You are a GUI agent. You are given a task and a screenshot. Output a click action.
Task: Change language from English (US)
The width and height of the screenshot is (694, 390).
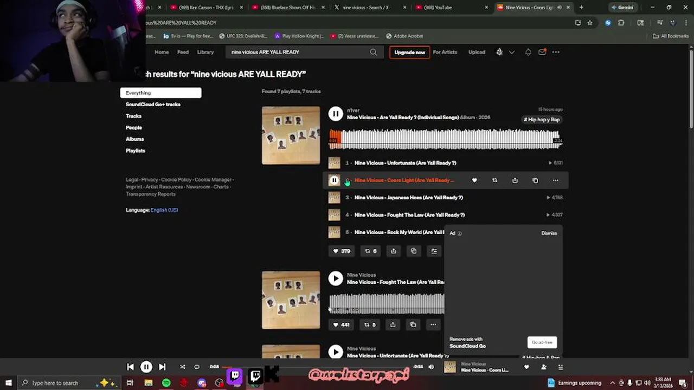click(164, 210)
